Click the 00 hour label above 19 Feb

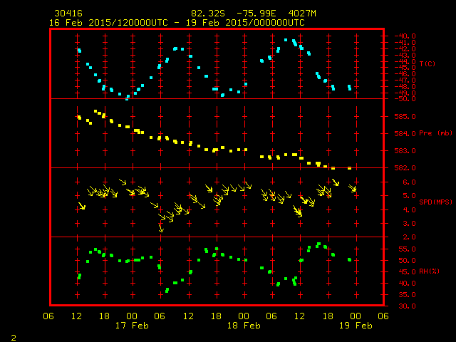(356, 316)
